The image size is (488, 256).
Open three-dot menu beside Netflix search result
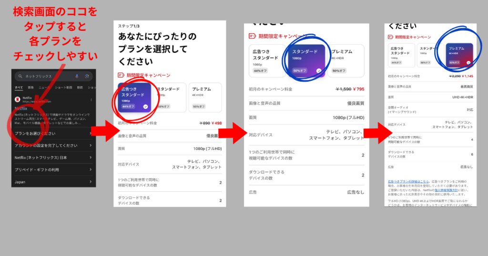click(91, 100)
